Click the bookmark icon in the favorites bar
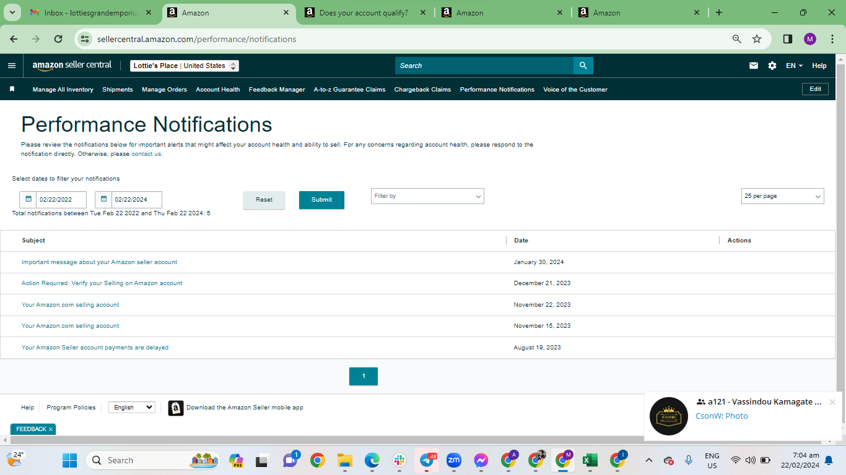The width and height of the screenshot is (846, 475). (12, 89)
